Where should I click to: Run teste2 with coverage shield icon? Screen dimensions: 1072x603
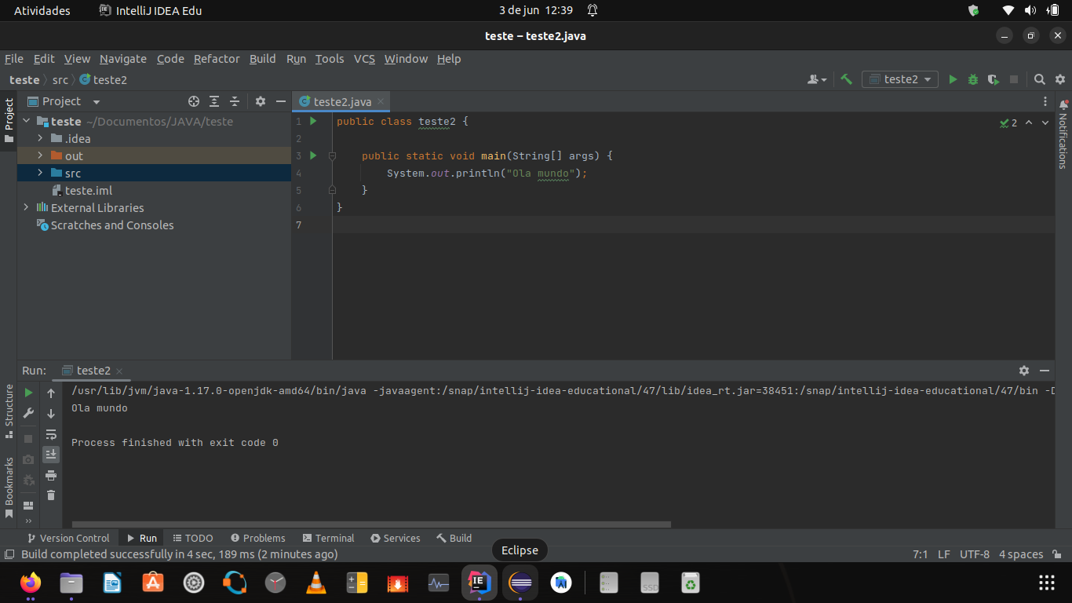point(994,79)
